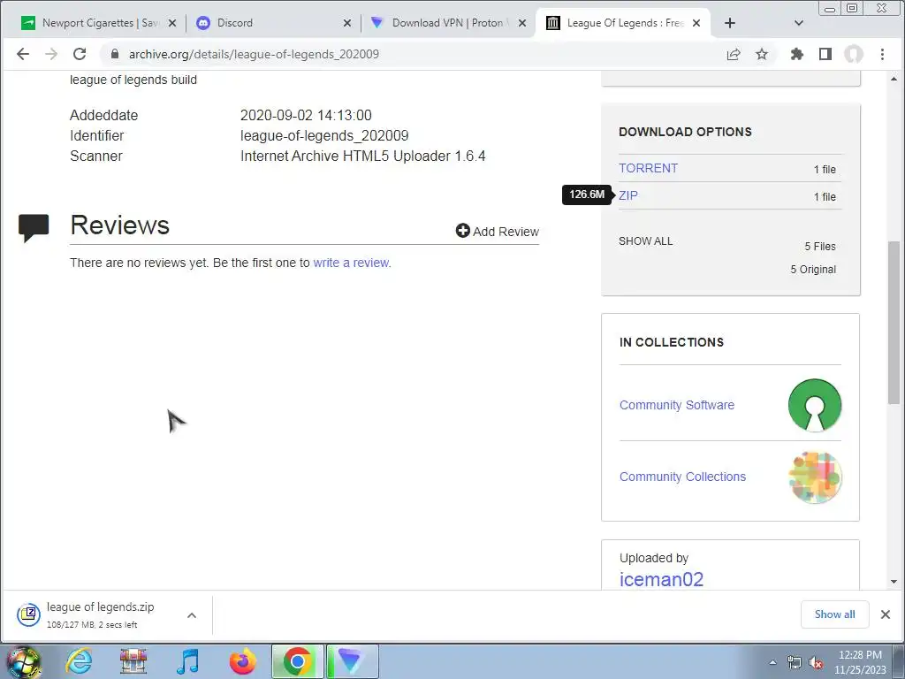Click the network tray icon
The height and width of the screenshot is (679, 905).
[795, 662]
